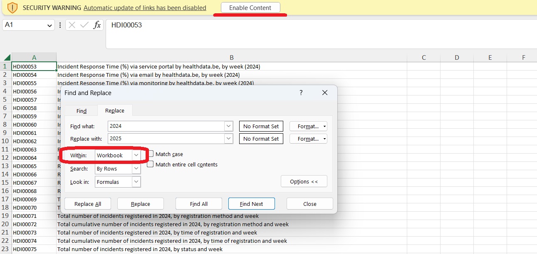537x254 pixels.
Task: Click the formula bar Enter checkmark icon
Action: [x=84, y=25]
